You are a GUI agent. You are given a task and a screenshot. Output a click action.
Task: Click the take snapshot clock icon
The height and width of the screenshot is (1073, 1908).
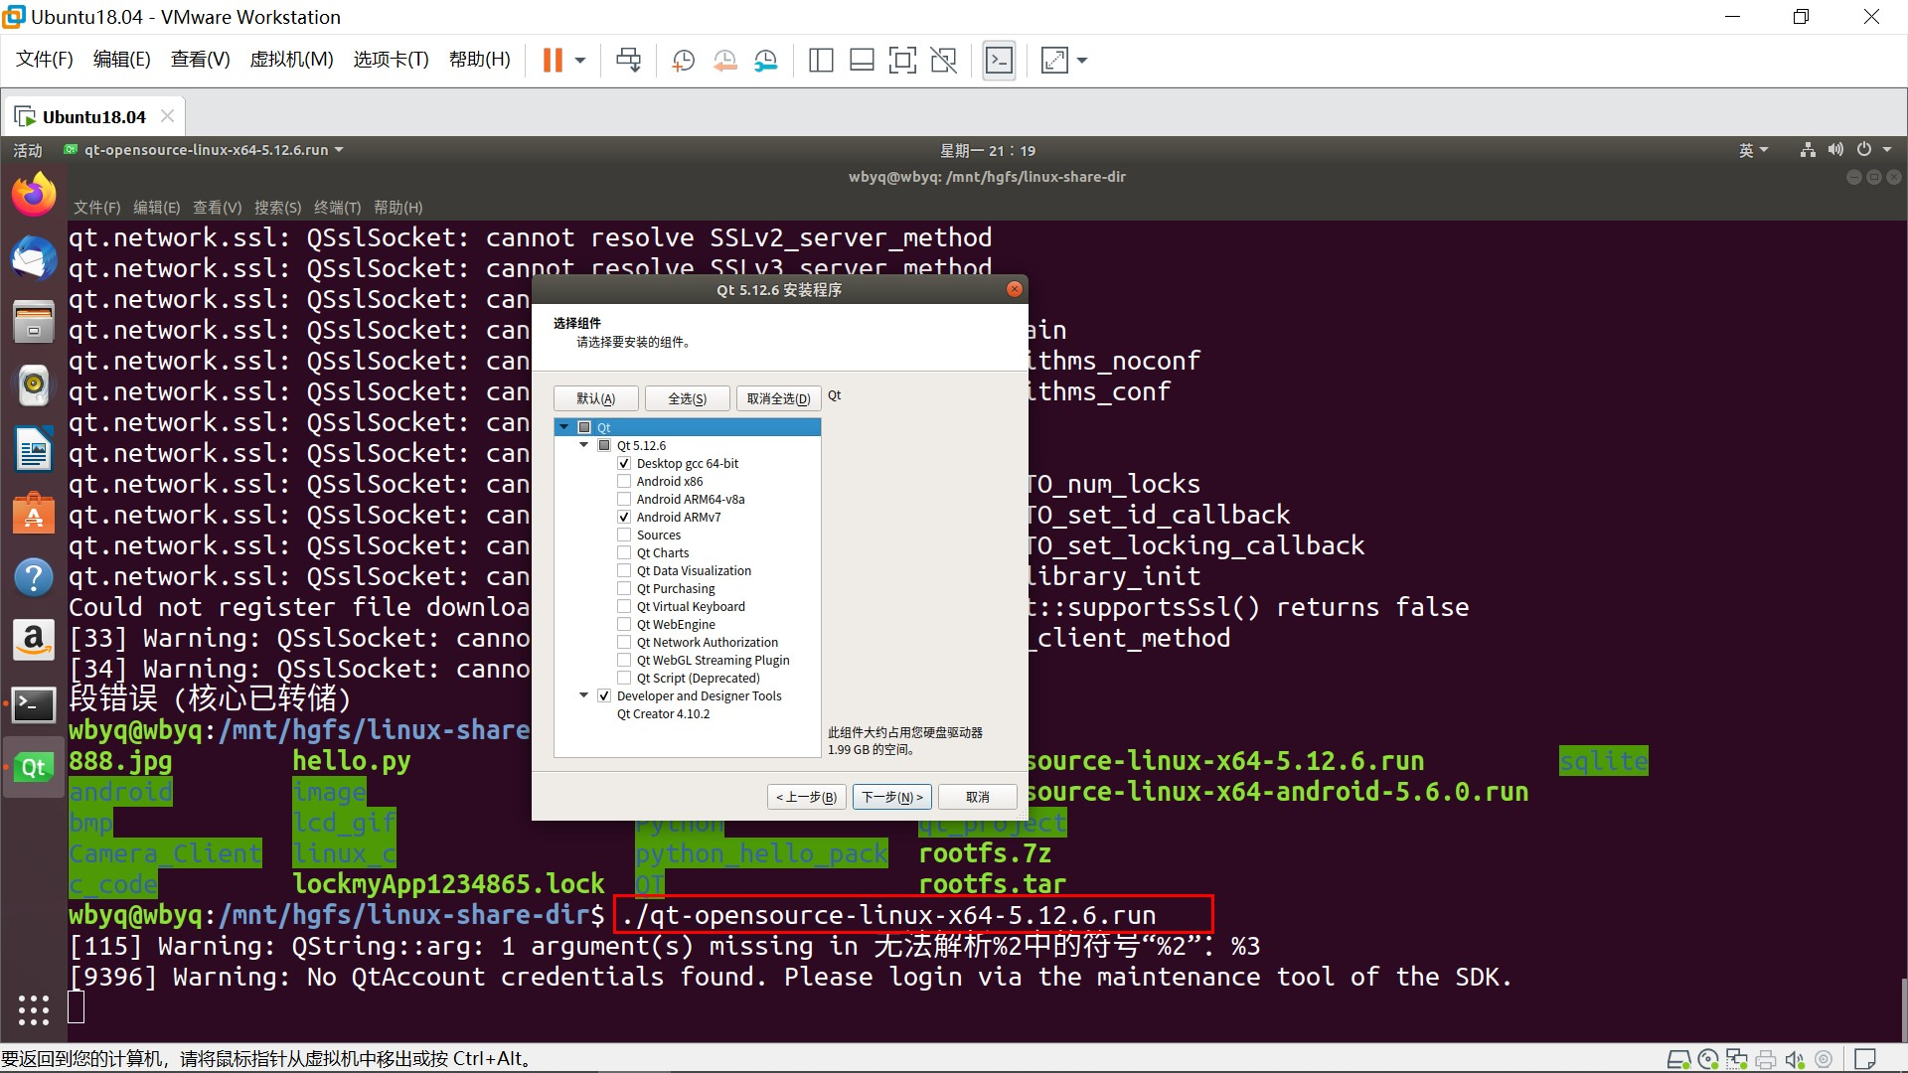pyautogui.click(x=683, y=61)
